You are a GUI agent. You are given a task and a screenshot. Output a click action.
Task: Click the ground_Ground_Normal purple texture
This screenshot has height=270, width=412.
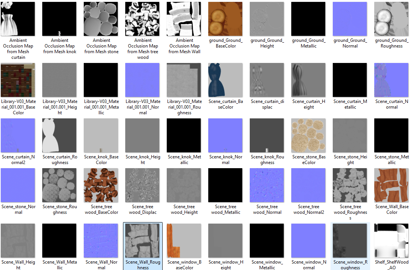(x=350, y=18)
